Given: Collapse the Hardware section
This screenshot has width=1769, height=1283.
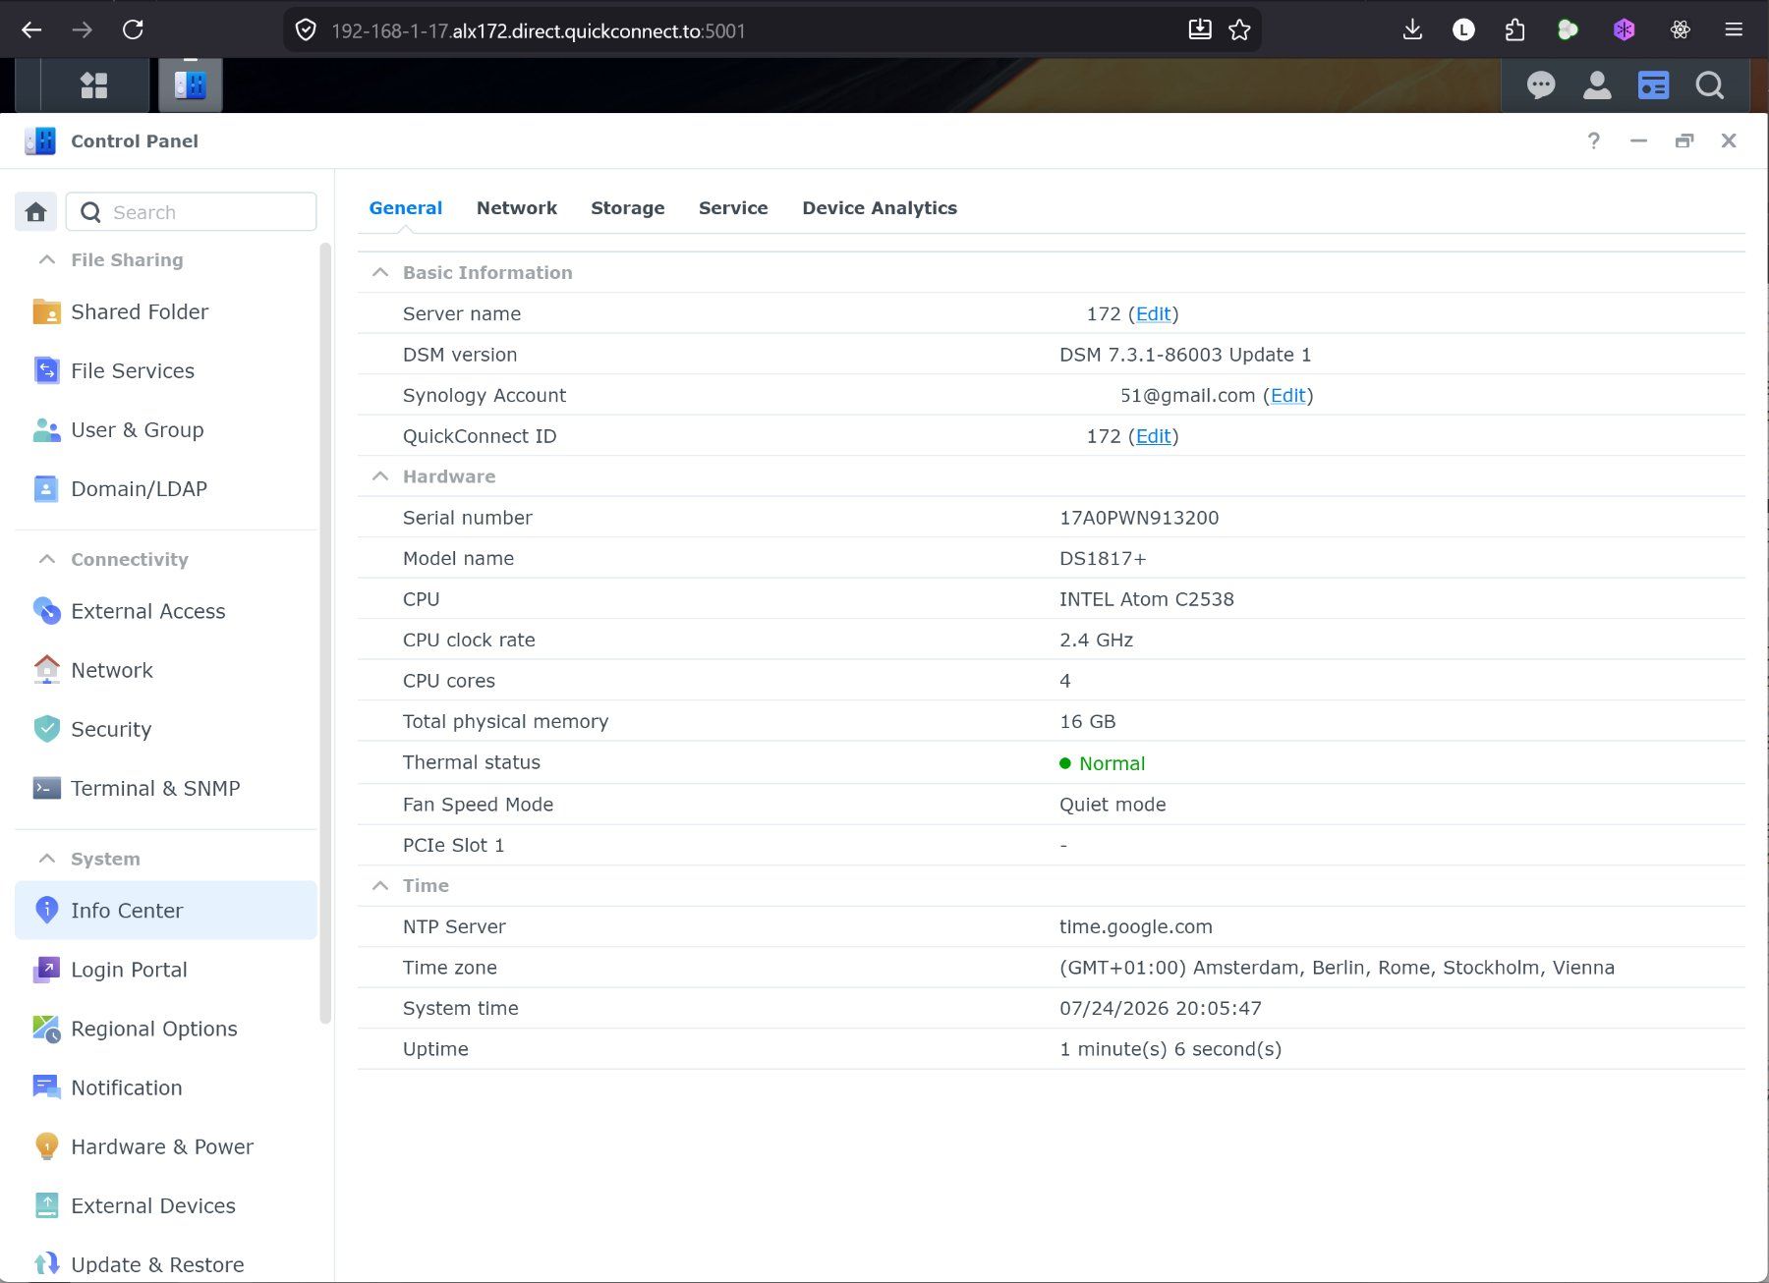Looking at the screenshot, I should (x=380, y=476).
